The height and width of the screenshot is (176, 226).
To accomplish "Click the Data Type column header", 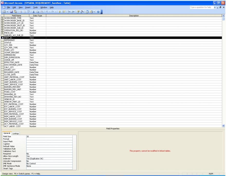I will pos(37,16).
